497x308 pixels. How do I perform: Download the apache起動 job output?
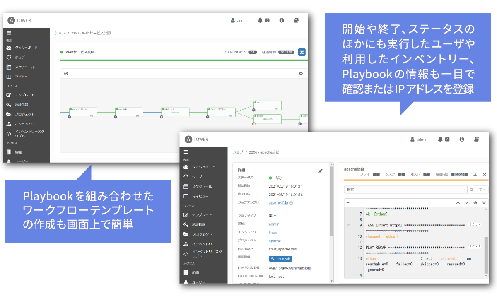coord(475,174)
